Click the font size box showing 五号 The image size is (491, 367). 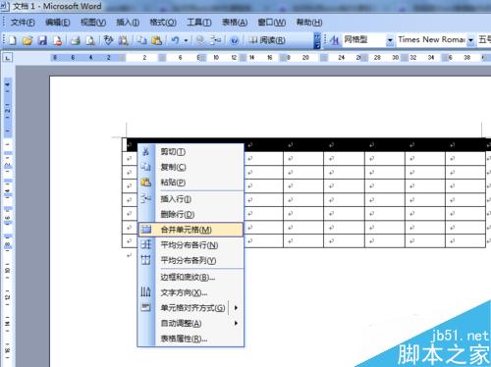[484, 40]
